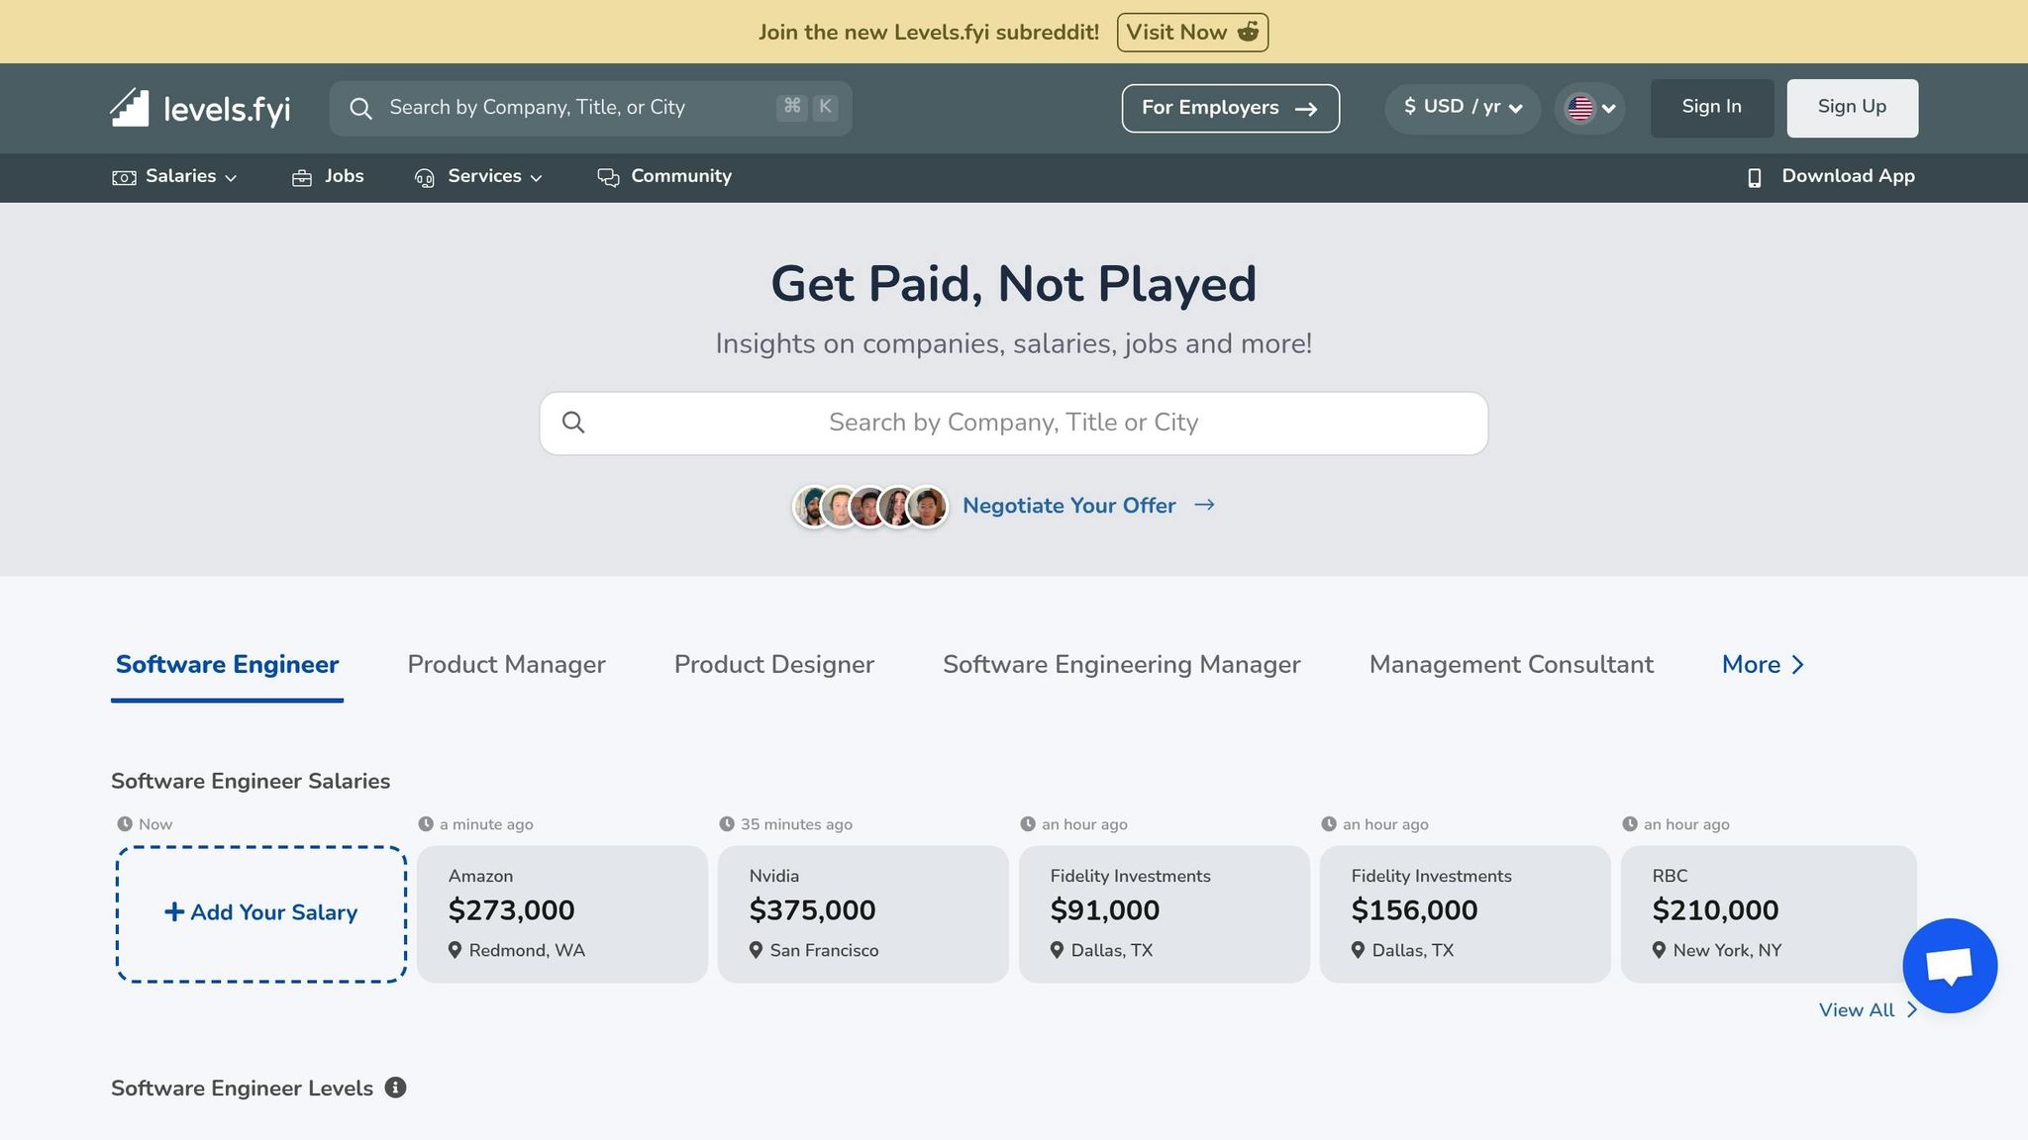Viewport: 2028px width, 1140px height.
Task: Click the Software Engineer Salaries heading
Action: point(251,781)
